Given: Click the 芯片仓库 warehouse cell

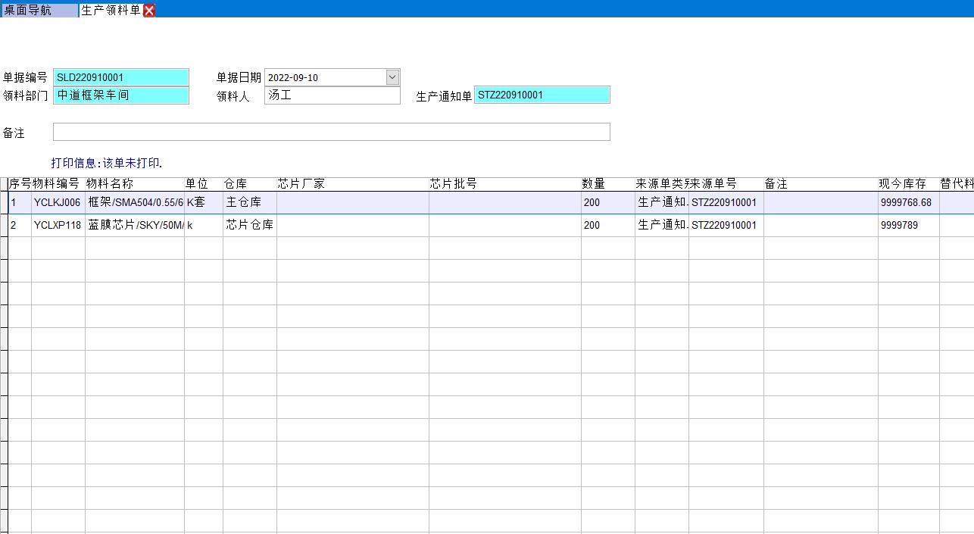Looking at the screenshot, I should coord(249,226).
